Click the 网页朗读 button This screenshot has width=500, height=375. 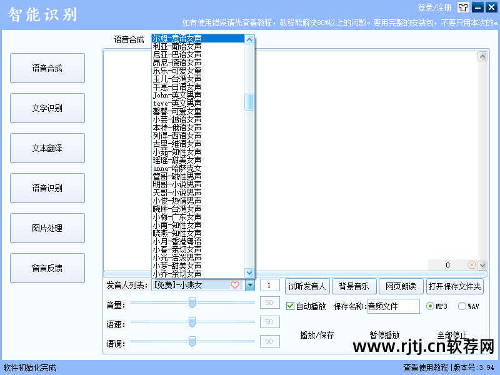coord(401,286)
